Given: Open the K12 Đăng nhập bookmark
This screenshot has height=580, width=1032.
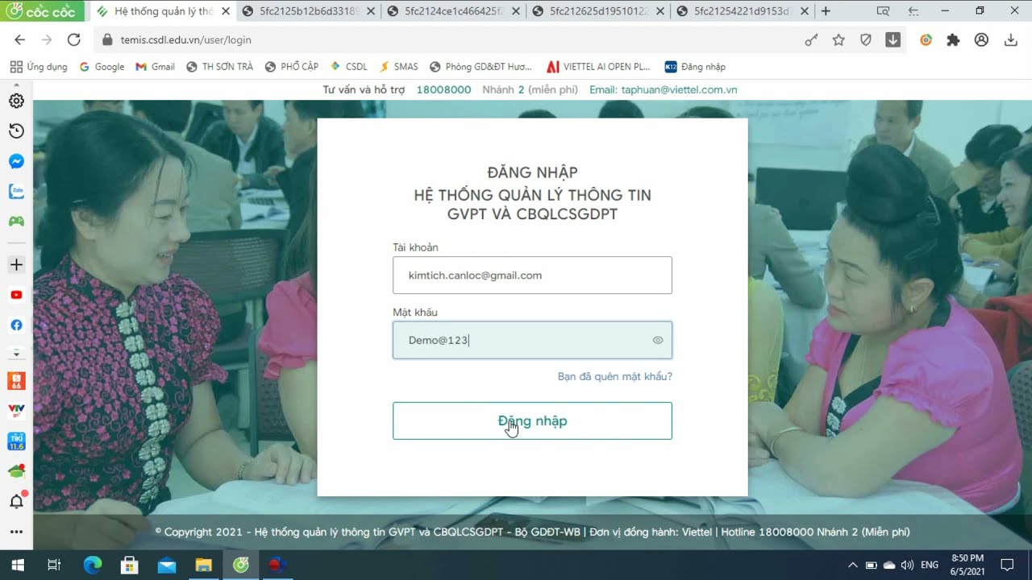Looking at the screenshot, I should coord(695,67).
